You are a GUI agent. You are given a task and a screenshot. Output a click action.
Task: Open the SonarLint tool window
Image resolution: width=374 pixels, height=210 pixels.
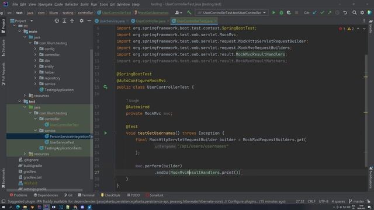coord(154,195)
